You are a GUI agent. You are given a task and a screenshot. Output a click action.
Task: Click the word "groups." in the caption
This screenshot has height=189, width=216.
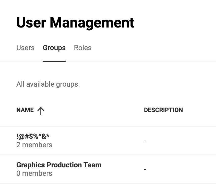68,85
